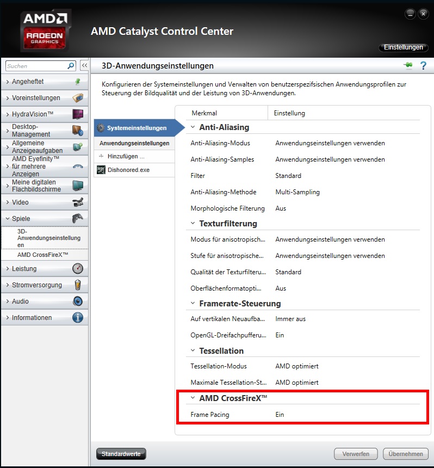Click the Dishonored.exe game icon
434x468 pixels.
(x=101, y=170)
